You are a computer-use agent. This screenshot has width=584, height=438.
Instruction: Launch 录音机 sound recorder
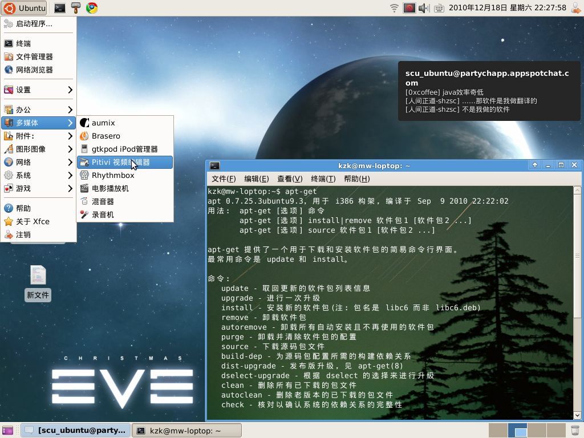pos(125,215)
